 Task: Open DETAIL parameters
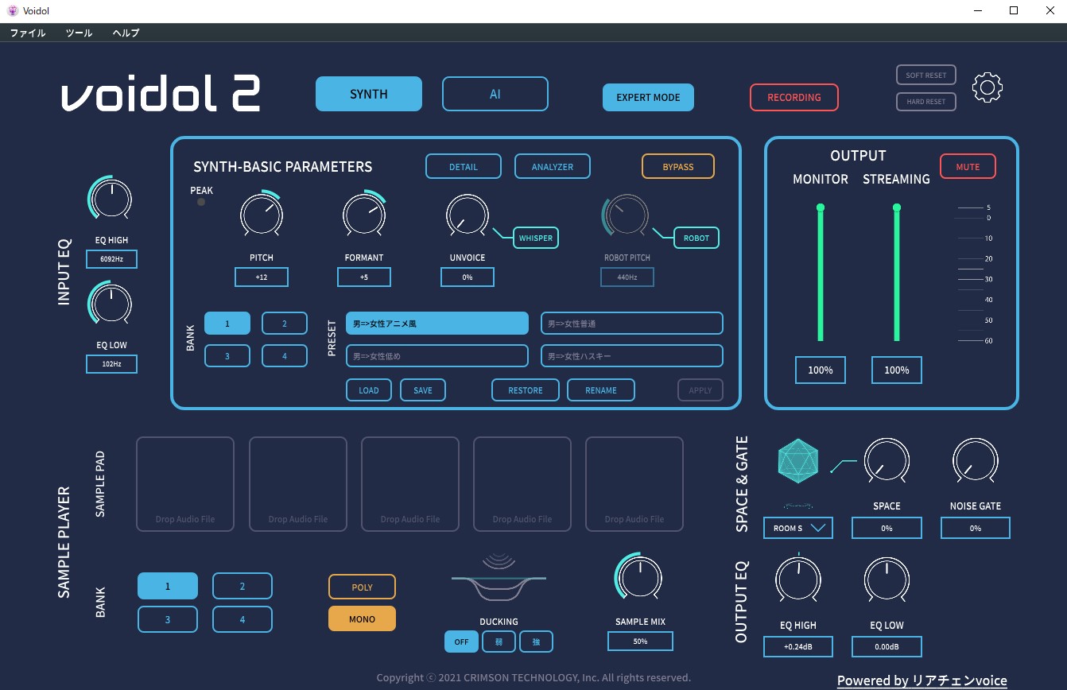pos(464,167)
